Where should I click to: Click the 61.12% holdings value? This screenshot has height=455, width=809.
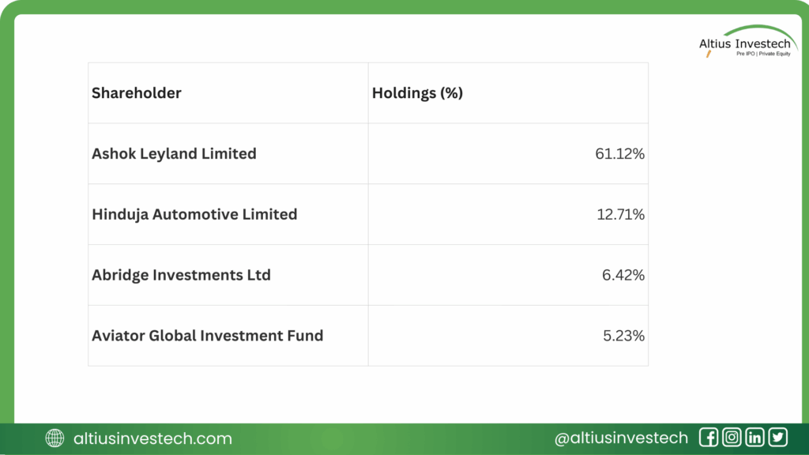click(x=619, y=154)
